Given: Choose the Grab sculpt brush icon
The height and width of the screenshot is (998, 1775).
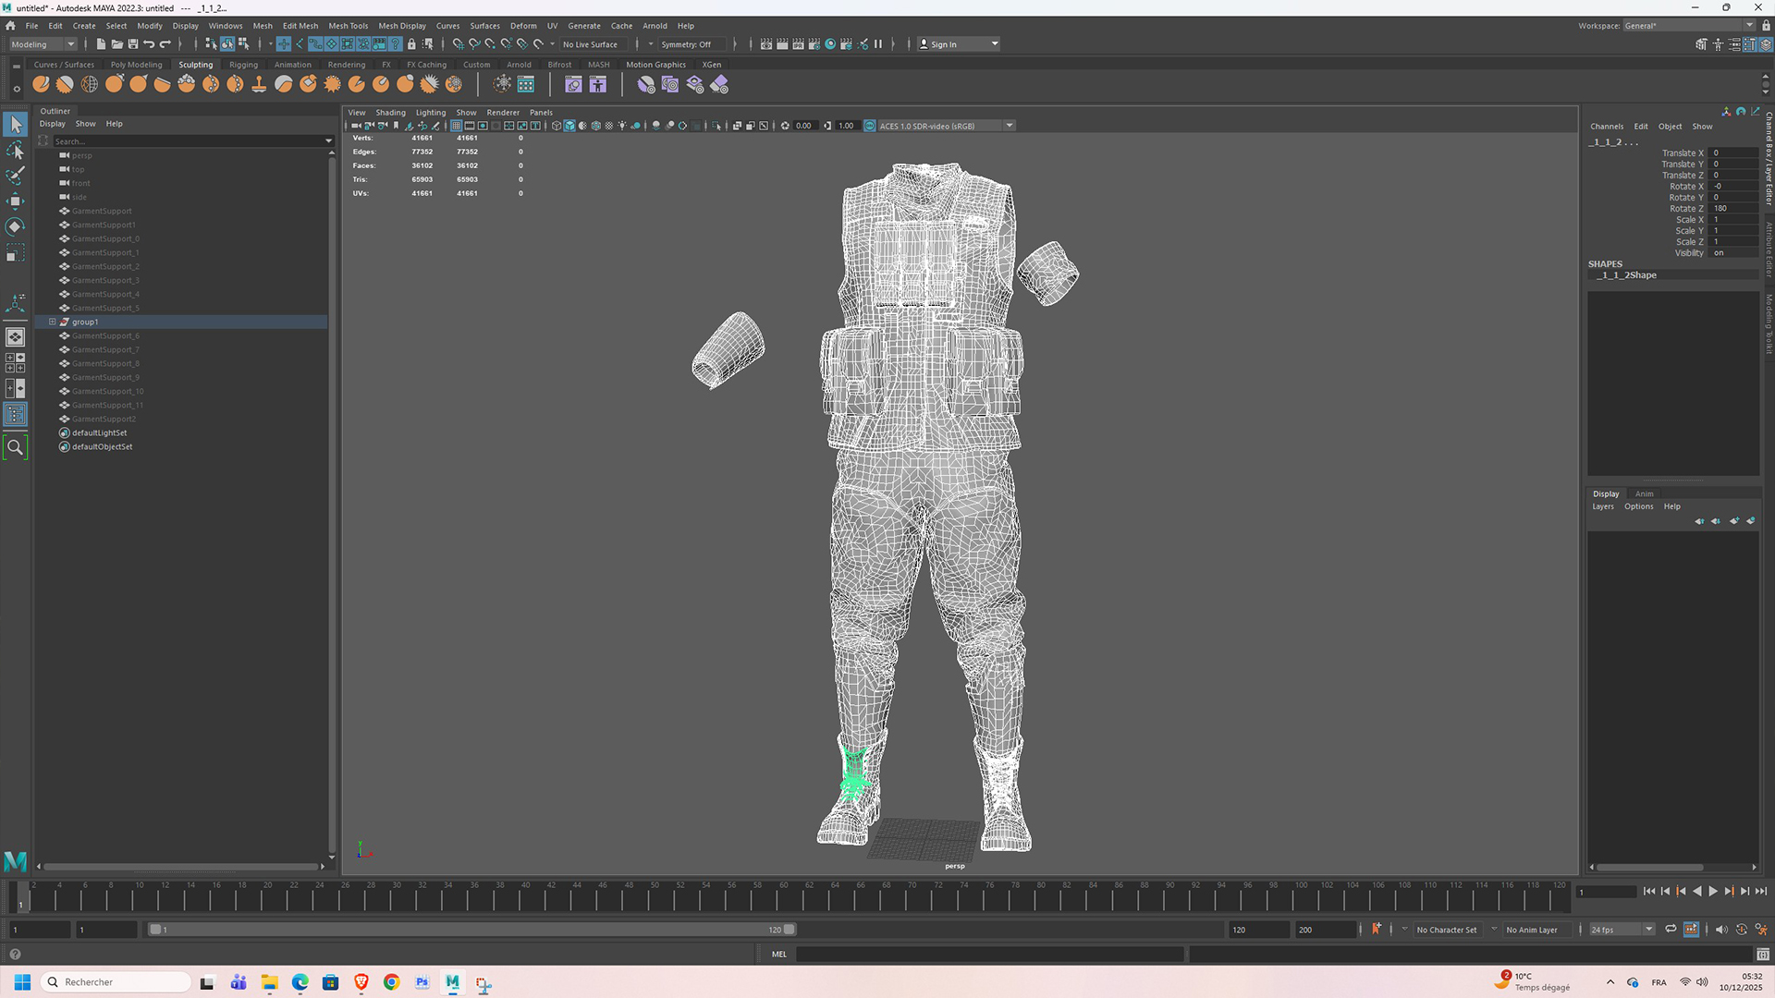Looking at the screenshot, I should point(114,84).
